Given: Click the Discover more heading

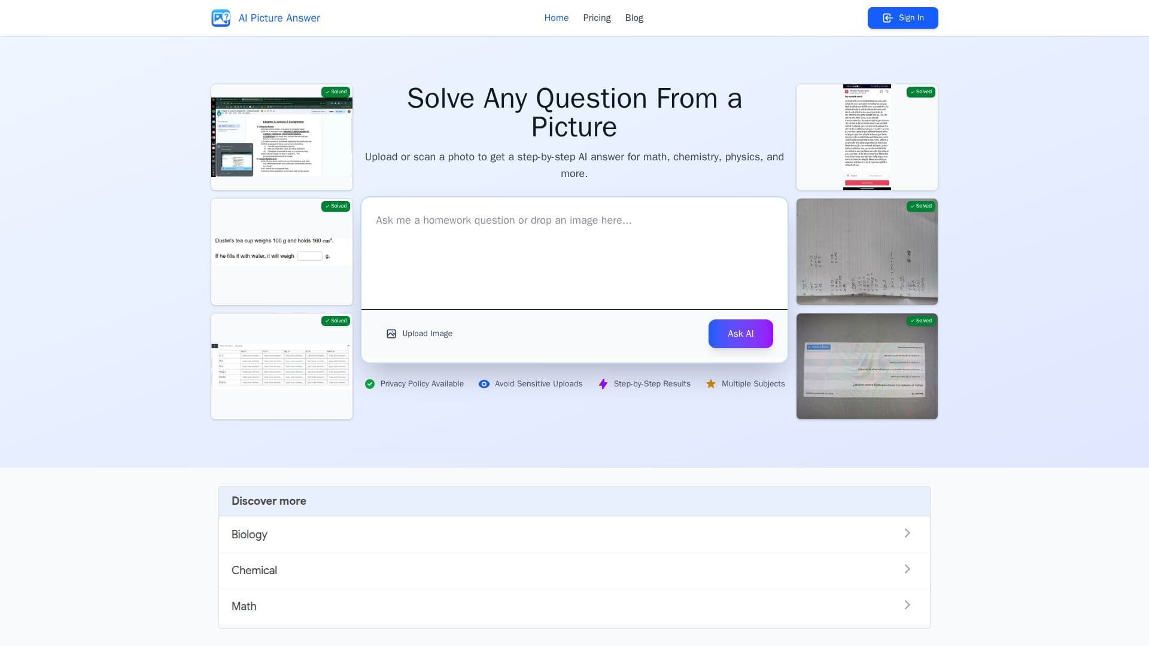Looking at the screenshot, I should 269,501.
